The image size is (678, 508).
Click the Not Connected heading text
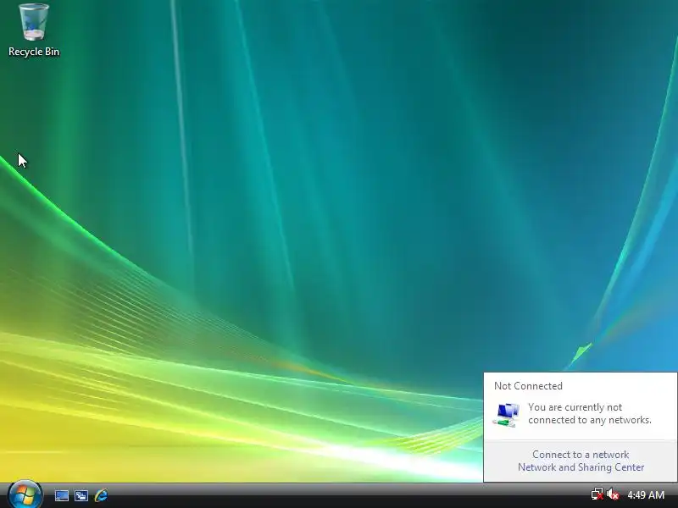pyautogui.click(x=528, y=386)
